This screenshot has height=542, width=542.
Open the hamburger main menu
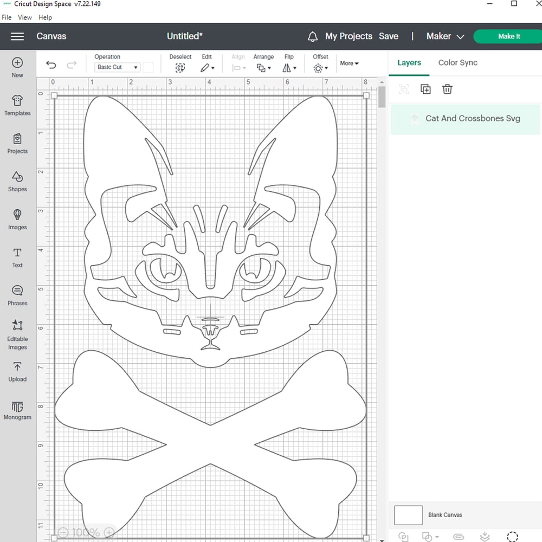coord(17,36)
